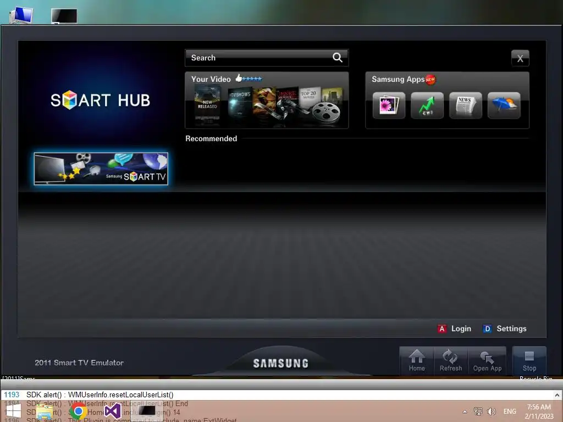Click the Smart Hub logo
The image size is (563, 422).
click(100, 100)
